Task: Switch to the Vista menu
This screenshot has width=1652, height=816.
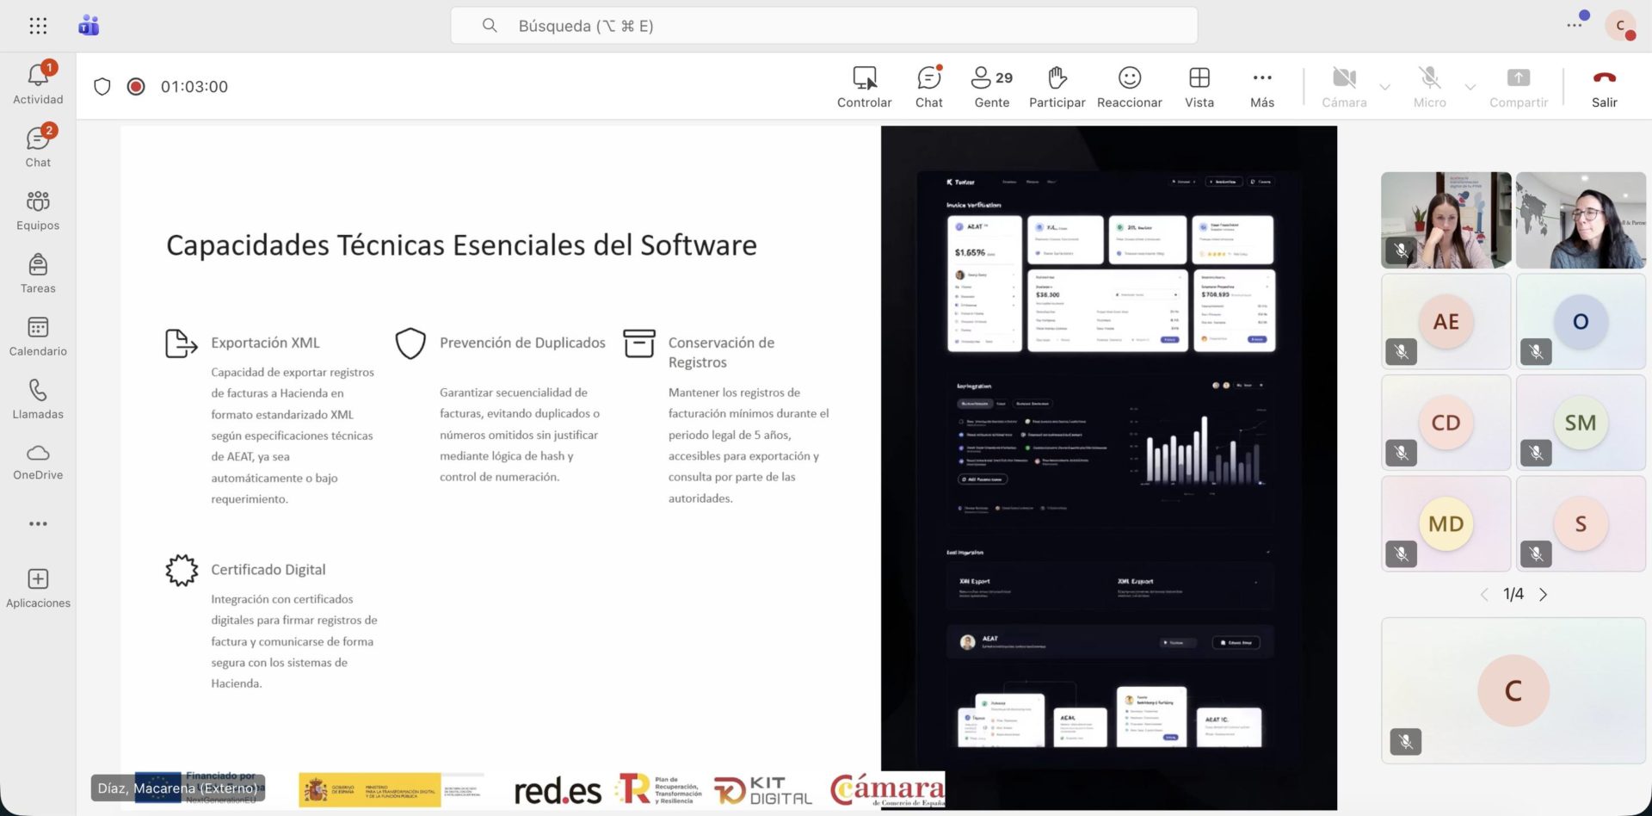Action: [1199, 86]
